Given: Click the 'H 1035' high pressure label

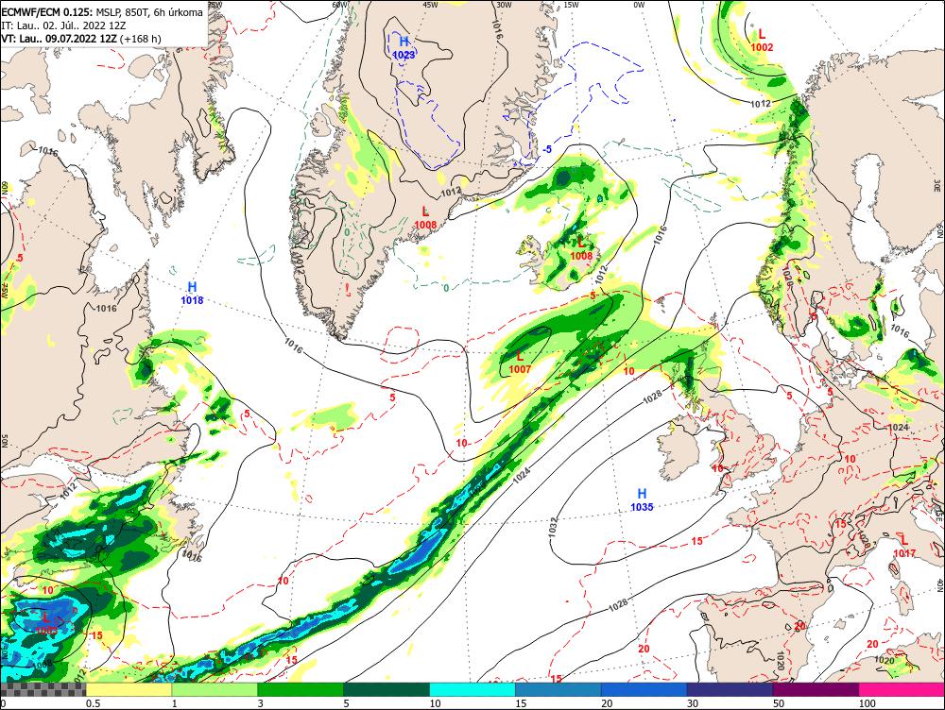Looking at the screenshot, I should click(x=642, y=500).
